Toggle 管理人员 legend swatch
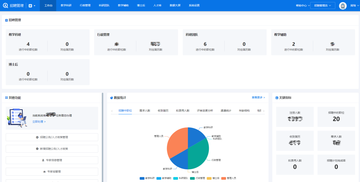The image size is (360, 182). point(223,178)
